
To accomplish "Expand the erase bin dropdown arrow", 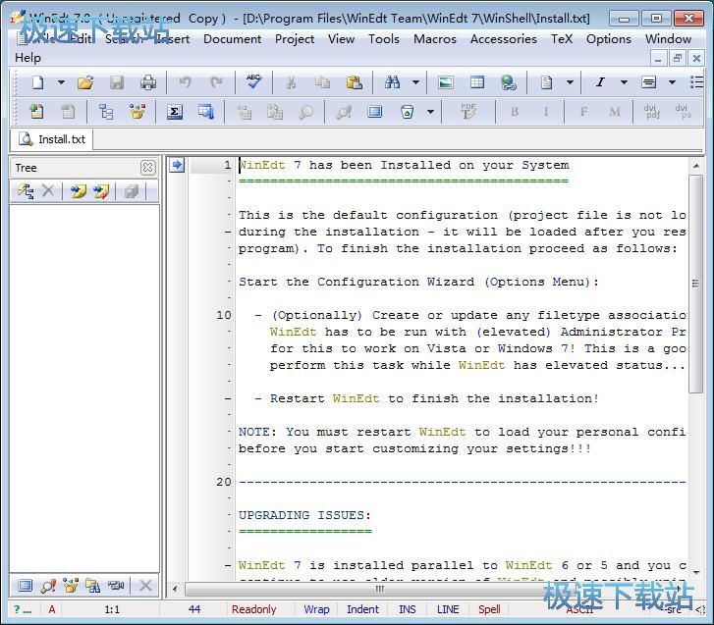I will [x=430, y=112].
